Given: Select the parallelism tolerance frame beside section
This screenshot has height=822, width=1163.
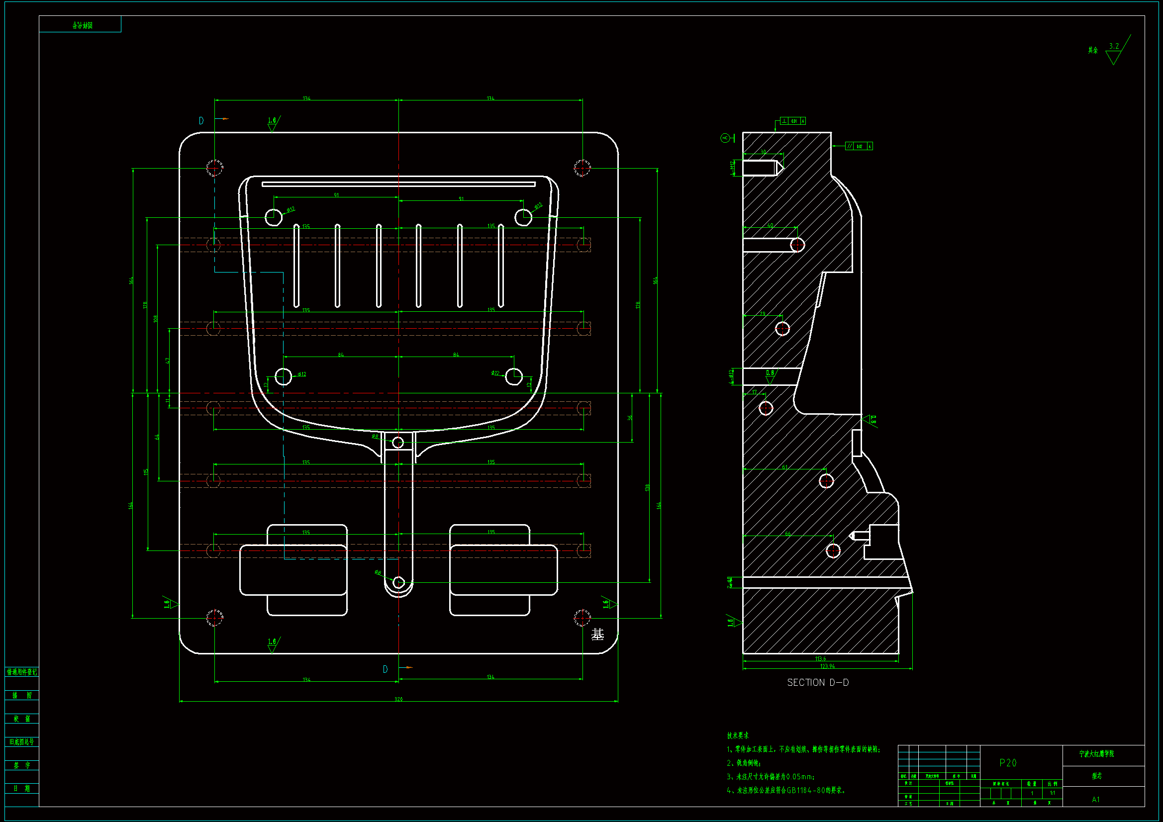Looking at the screenshot, I should pos(859,146).
